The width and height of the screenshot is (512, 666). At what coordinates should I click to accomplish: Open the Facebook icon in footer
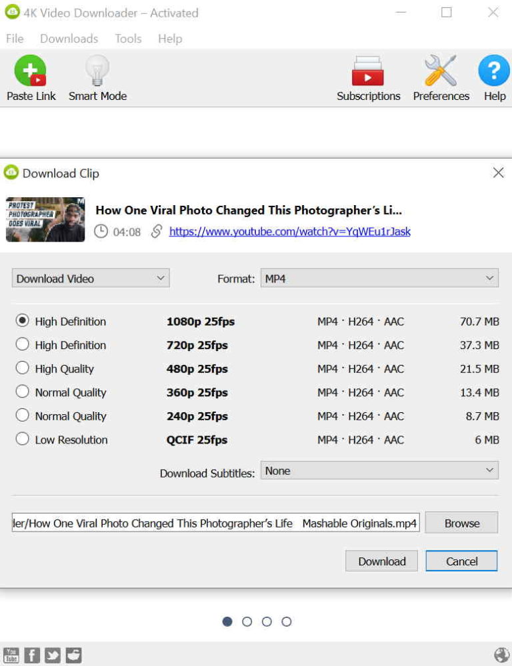pos(32,655)
